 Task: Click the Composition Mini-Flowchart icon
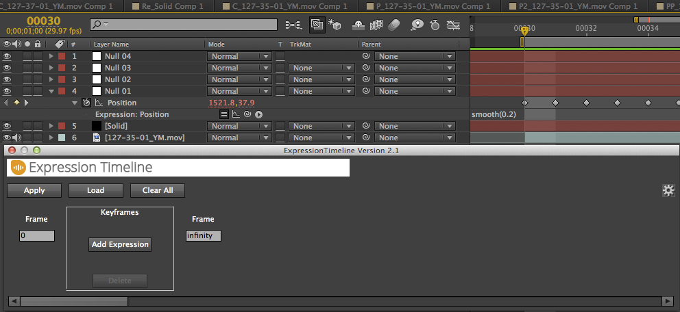[x=293, y=25]
